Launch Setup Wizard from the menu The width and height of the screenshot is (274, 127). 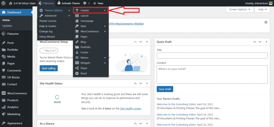pos(47,37)
